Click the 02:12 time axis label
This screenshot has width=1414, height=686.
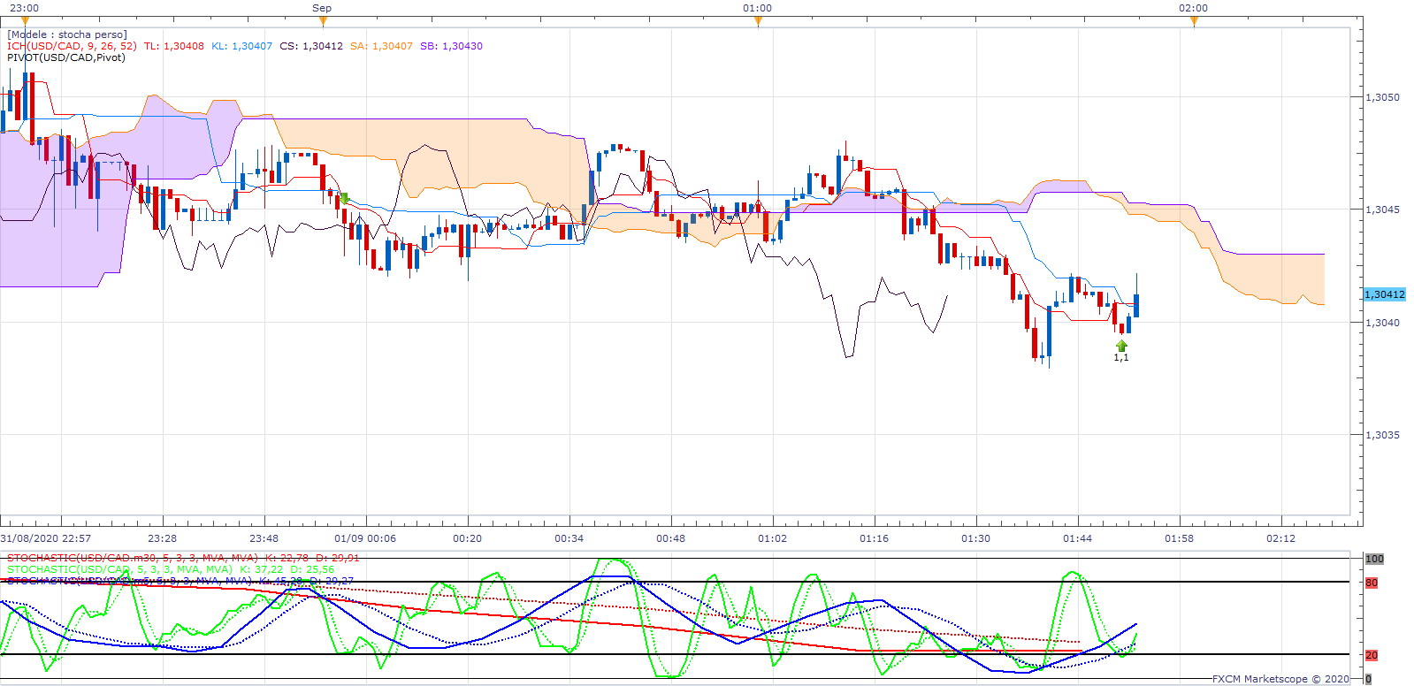tap(1280, 538)
